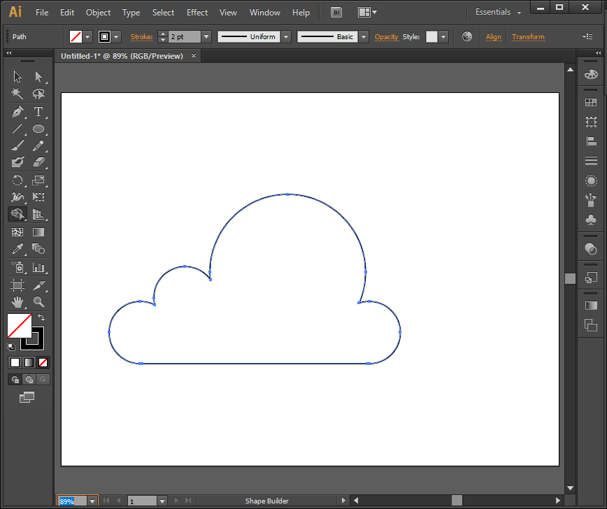Screen dimensions: 607x509
Task: Set paint mode to Color
Action: point(15,363)
